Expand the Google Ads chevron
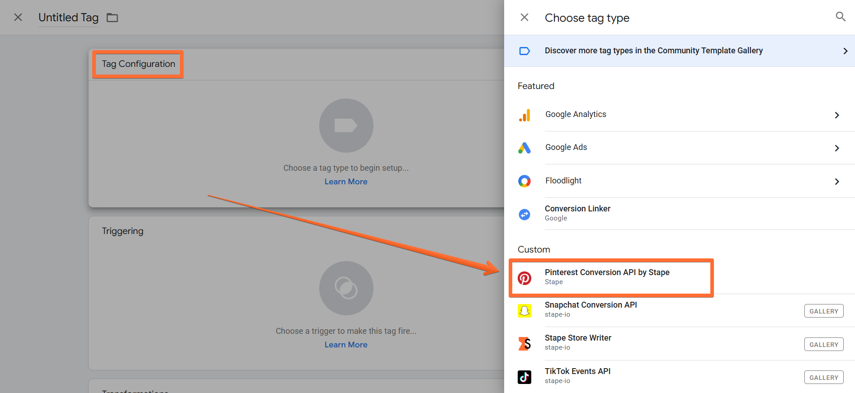The width and height of the screenshot is (855, 393). pyautogui.click(x=837, y=148)
